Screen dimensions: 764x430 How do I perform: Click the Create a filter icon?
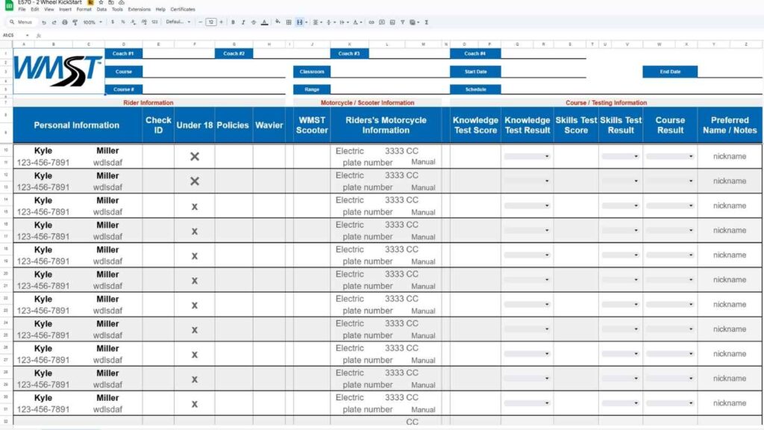click(x=403, y=22)
